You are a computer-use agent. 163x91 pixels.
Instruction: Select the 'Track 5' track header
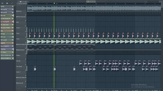(x=21, y=30)
